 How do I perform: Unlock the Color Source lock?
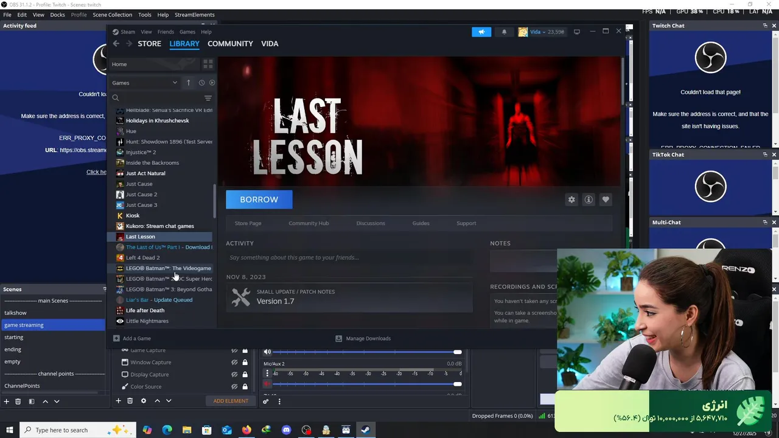pos(245,387)
